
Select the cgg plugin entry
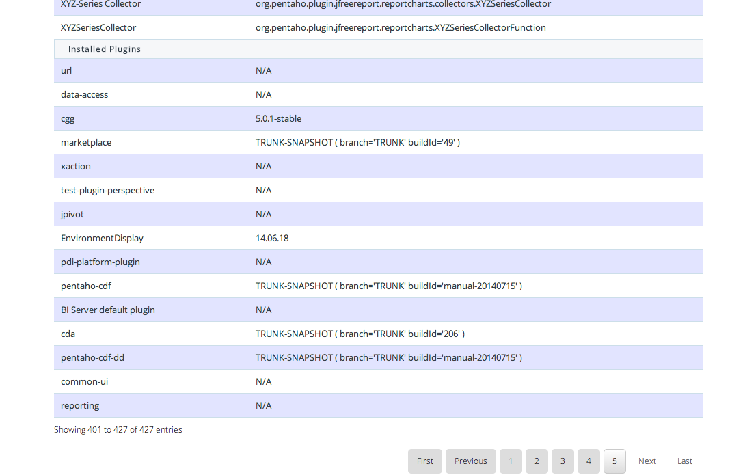click(68, 118)
